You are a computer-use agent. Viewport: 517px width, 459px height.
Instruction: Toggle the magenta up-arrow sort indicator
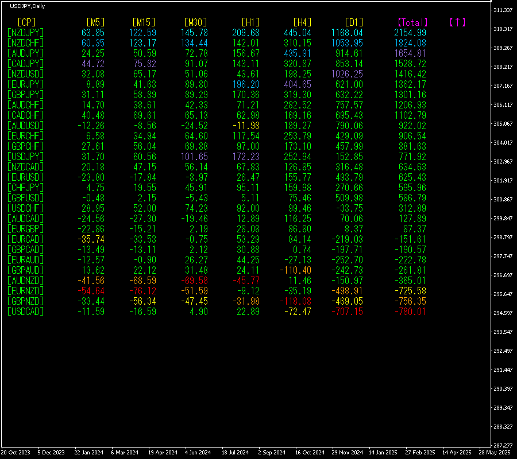tap(457, 22)
